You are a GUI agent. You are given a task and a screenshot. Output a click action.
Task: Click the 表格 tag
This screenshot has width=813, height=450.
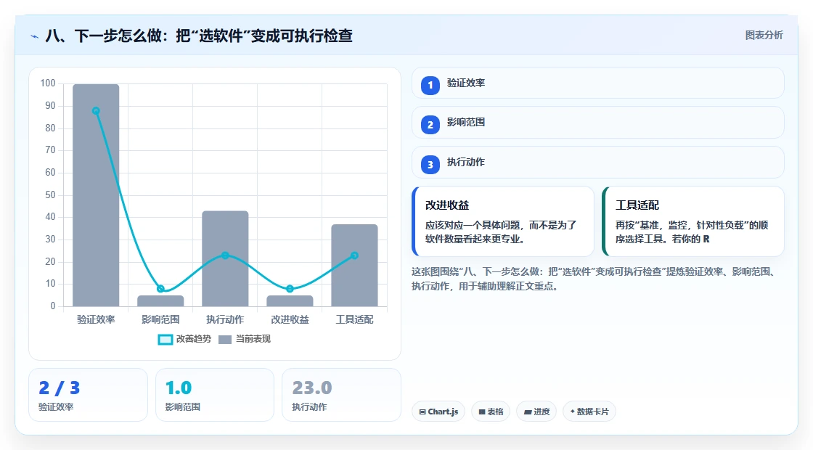click(491, 412)
